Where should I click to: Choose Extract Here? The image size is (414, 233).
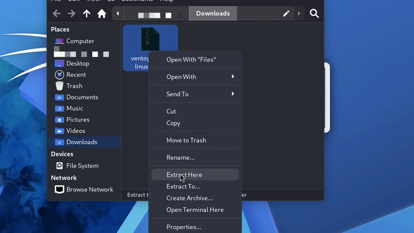[x=195, y=174]
